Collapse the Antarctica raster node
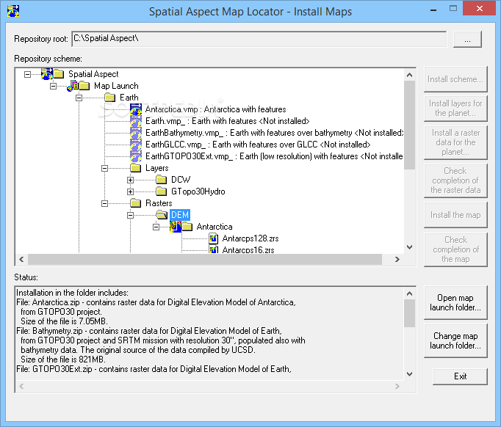The height and width of the screenshot is (427, 501). (x=156, y=227)
